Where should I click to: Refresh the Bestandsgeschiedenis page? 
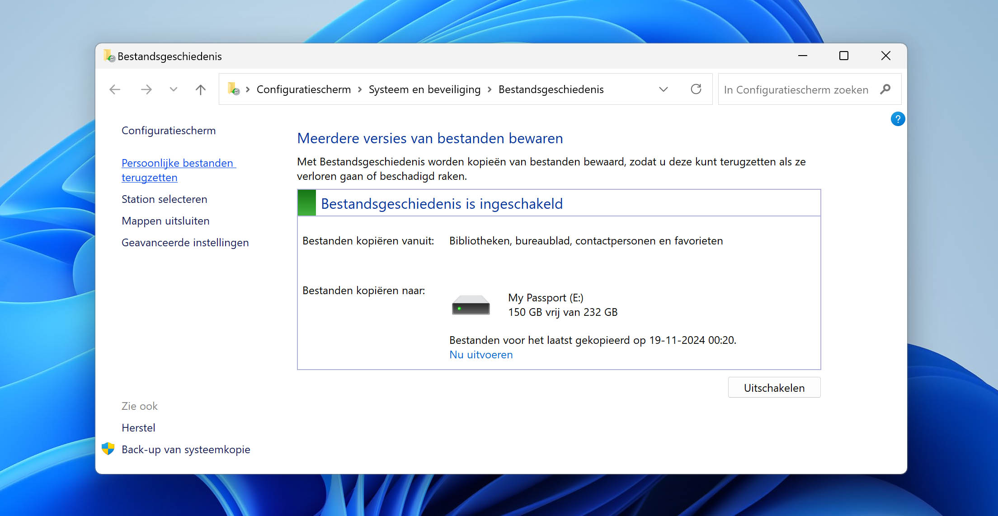pos(696,89)
